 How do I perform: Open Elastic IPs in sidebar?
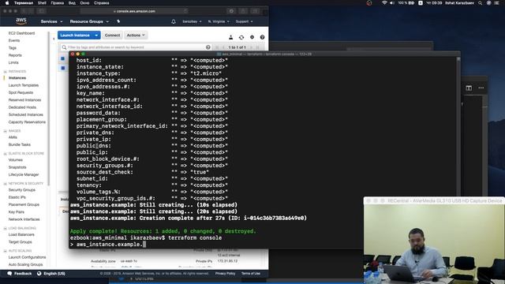coord(17,197)
